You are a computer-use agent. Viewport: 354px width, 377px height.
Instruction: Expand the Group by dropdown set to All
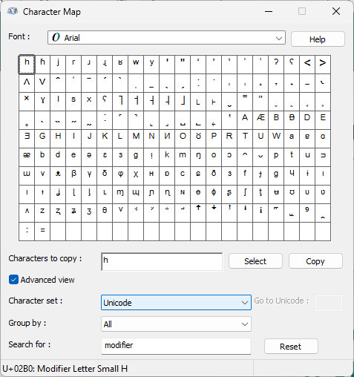(x=176, y=324)
